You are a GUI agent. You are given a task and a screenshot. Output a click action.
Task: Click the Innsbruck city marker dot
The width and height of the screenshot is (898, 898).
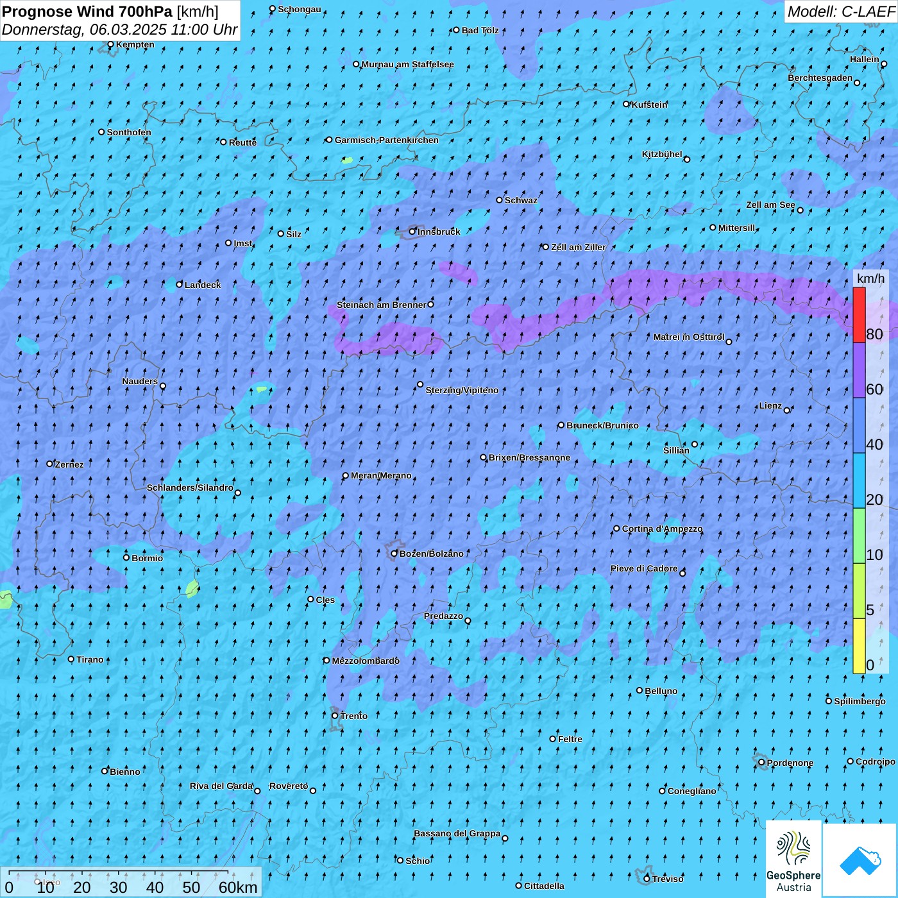click(412, 232)
